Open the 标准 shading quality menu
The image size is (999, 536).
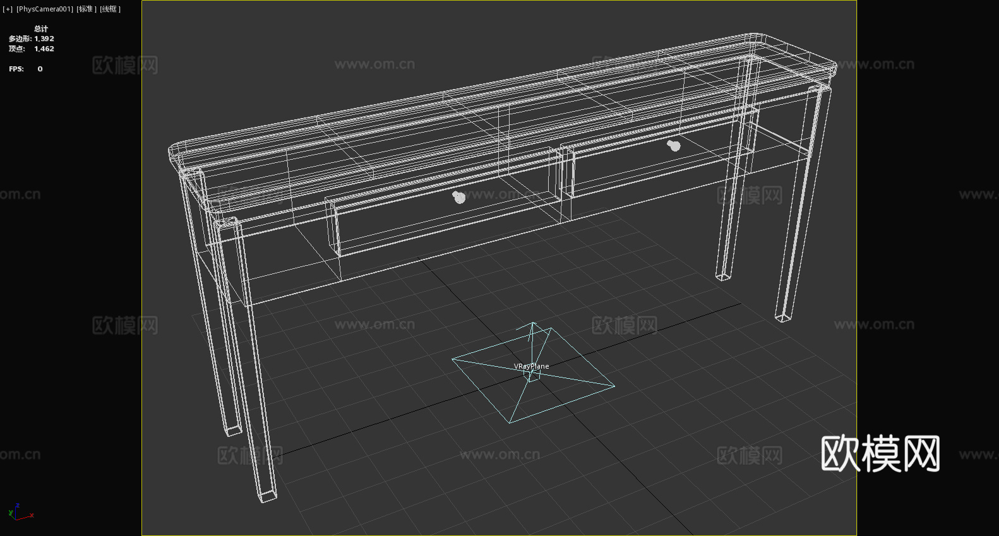87,9
